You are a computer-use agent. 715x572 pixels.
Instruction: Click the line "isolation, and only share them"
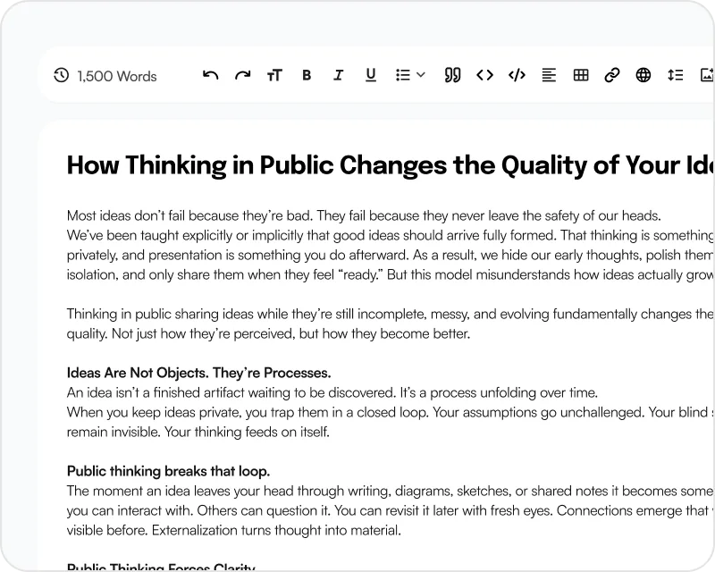391,274
